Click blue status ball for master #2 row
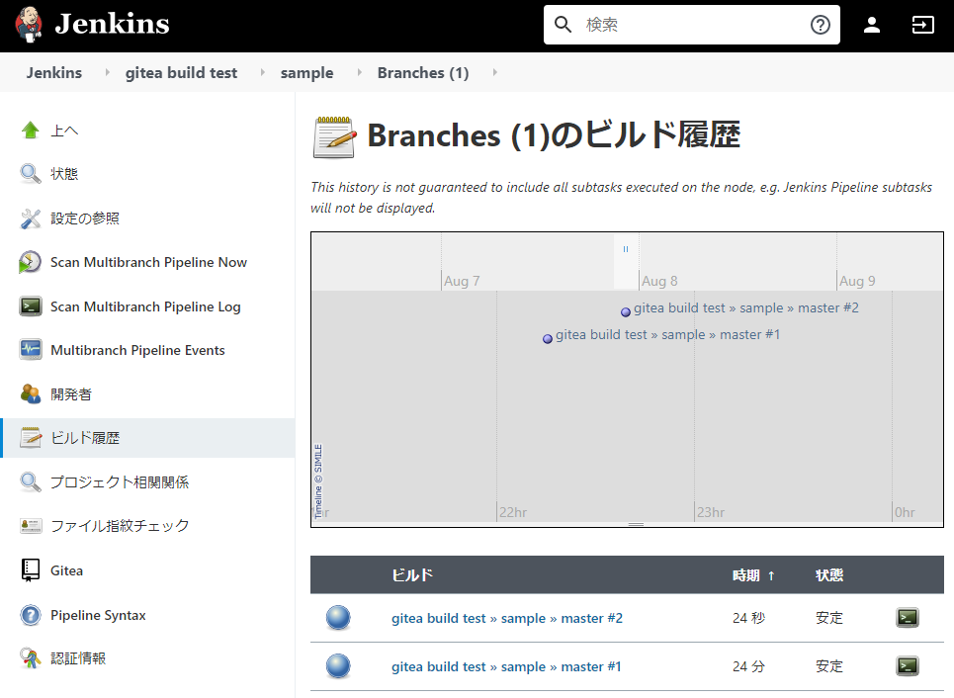 338,618
